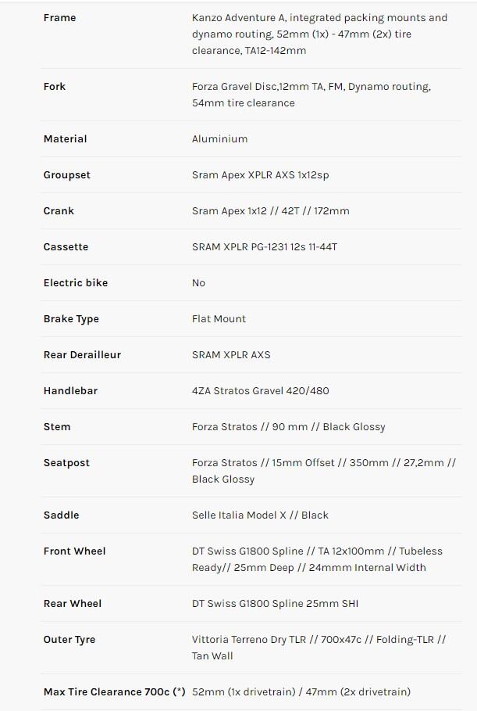Click the Rear Derailleur label
Image resolution: width=477 pixels, height=711 pixels.
(82, 355)
